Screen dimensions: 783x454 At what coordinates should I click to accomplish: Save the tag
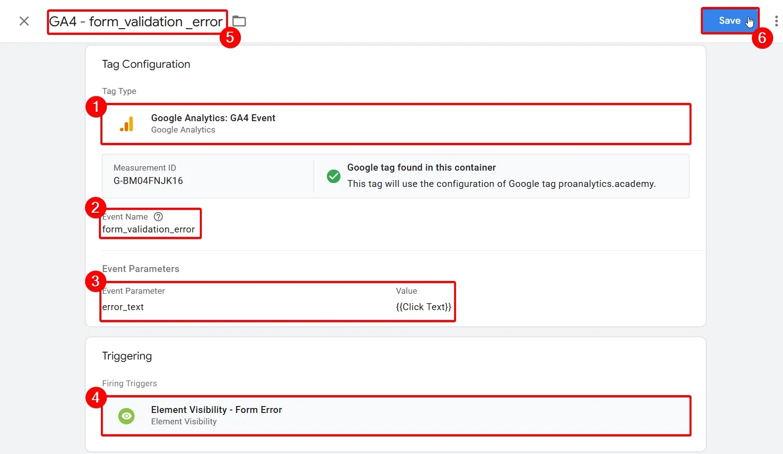[x=730, y=21]
